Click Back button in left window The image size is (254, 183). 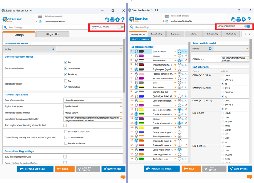tap(65, 169)
